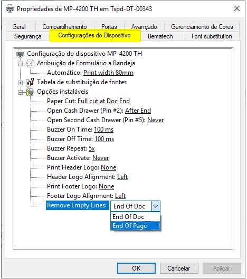Click the printer icon beside Configuração do dispositivo
247x279 pixels.
coord(20,54)
